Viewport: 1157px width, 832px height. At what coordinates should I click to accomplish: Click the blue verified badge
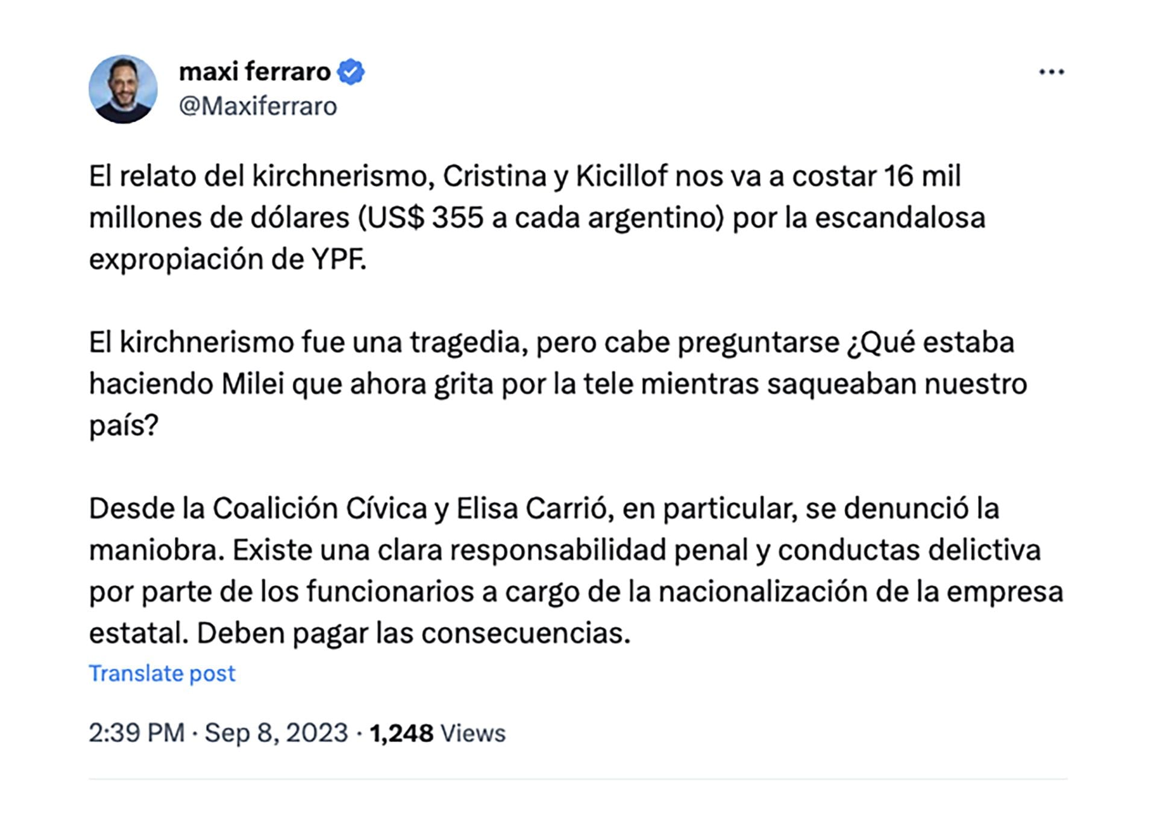tap(351, 72)
